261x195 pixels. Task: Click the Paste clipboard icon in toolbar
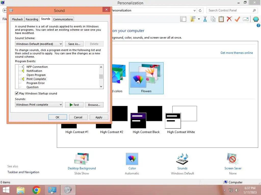pos(221,19)
